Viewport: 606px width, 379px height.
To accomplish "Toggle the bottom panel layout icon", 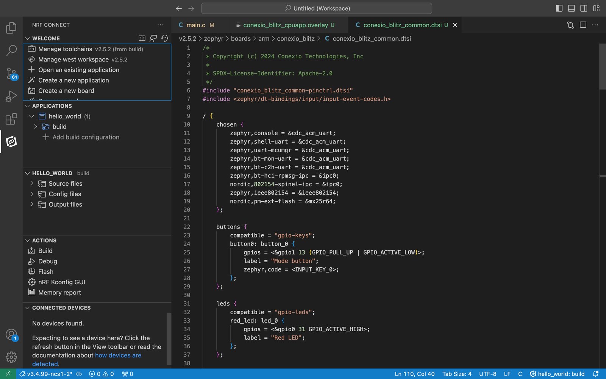I will click(x=572, y=8).
